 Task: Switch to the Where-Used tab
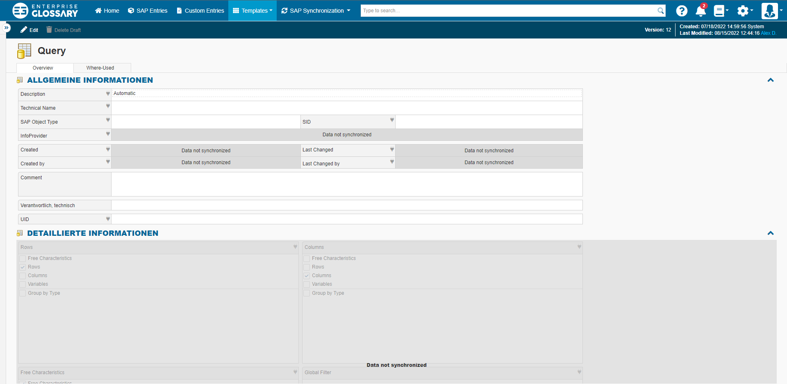point(100,68)
